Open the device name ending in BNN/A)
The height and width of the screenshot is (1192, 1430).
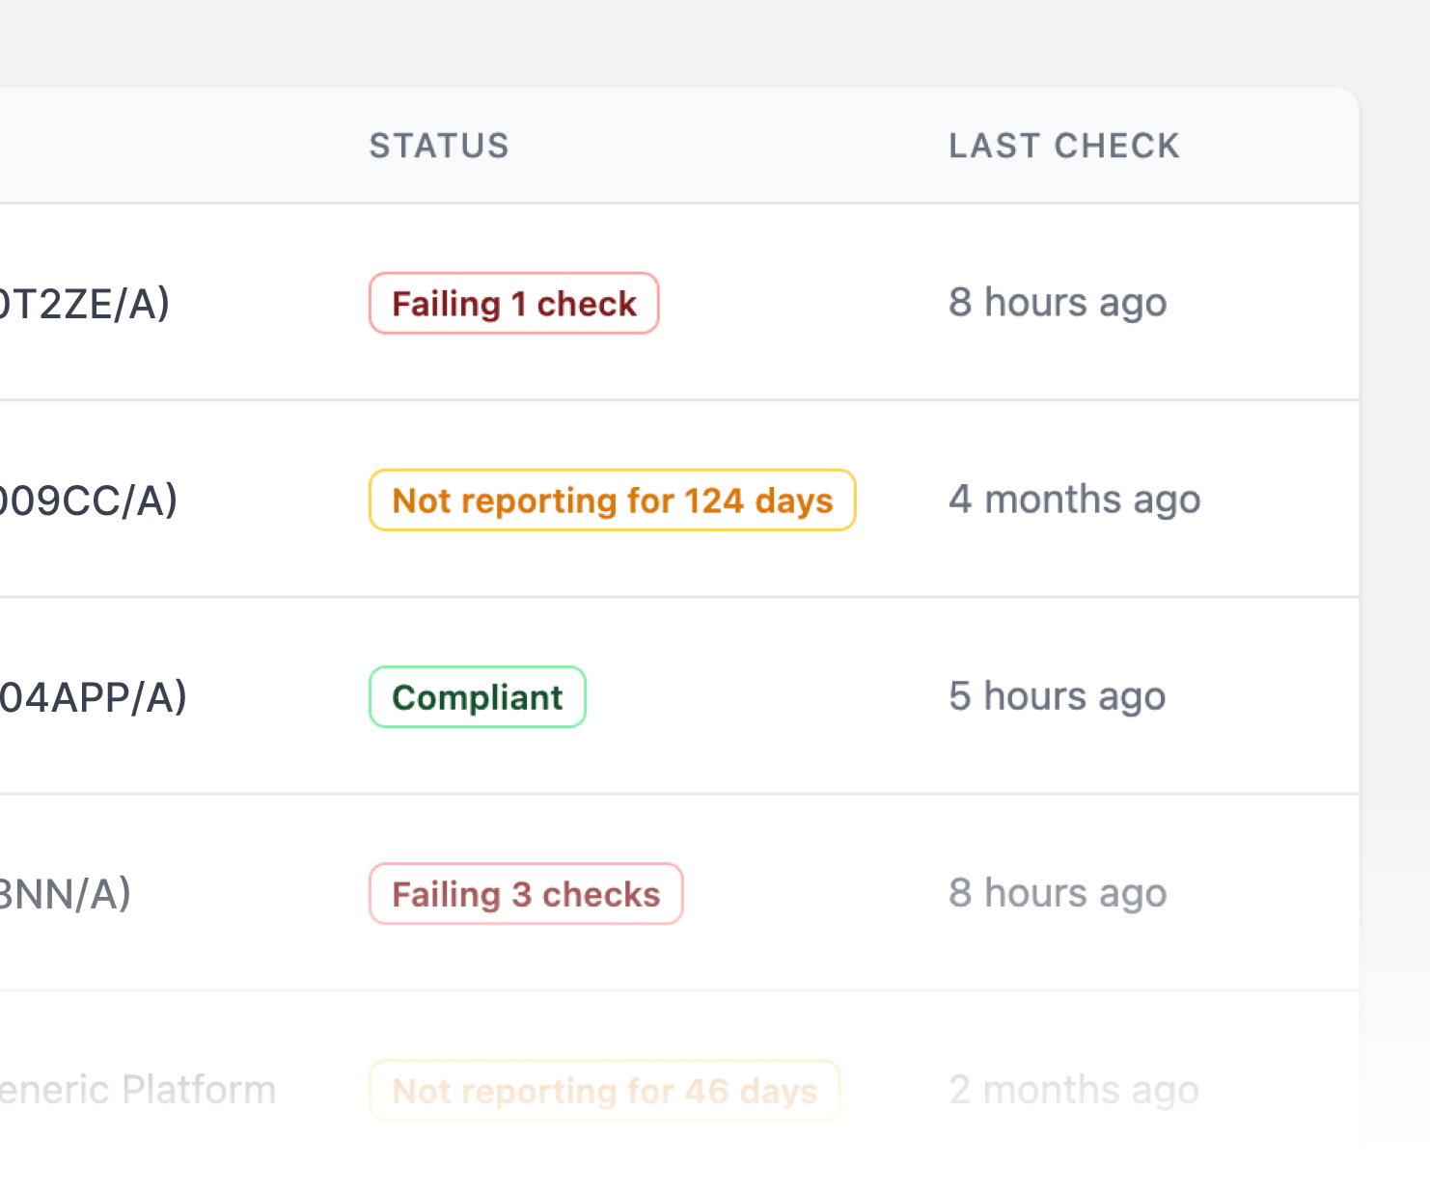tap(65, 894)
